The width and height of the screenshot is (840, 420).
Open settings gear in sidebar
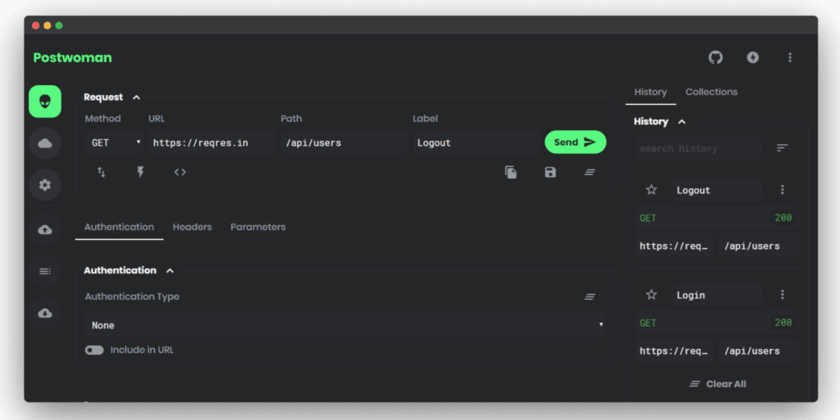[45, 185]
